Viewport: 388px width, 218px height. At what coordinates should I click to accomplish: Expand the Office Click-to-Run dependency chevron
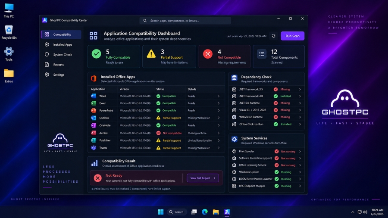coord(300,124)
